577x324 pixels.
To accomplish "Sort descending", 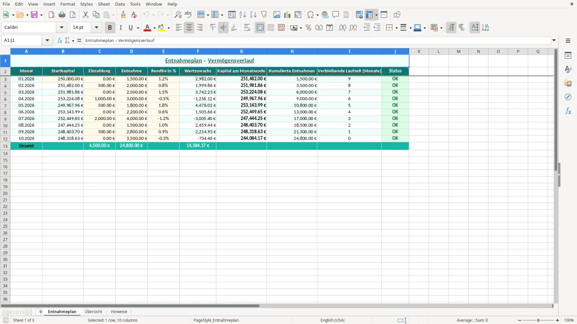I will coord(253,15).
